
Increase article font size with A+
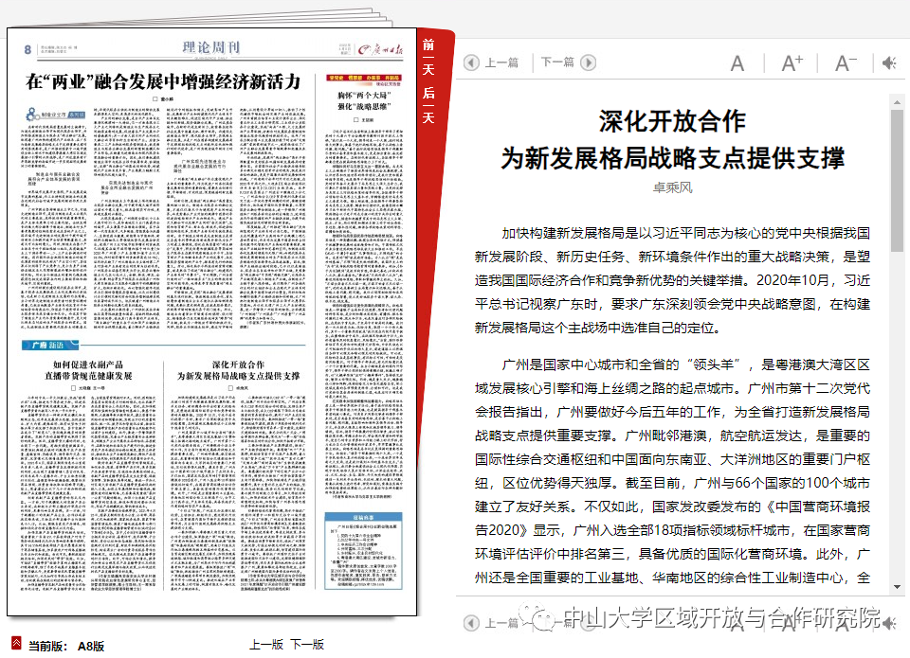pos(792,63)
